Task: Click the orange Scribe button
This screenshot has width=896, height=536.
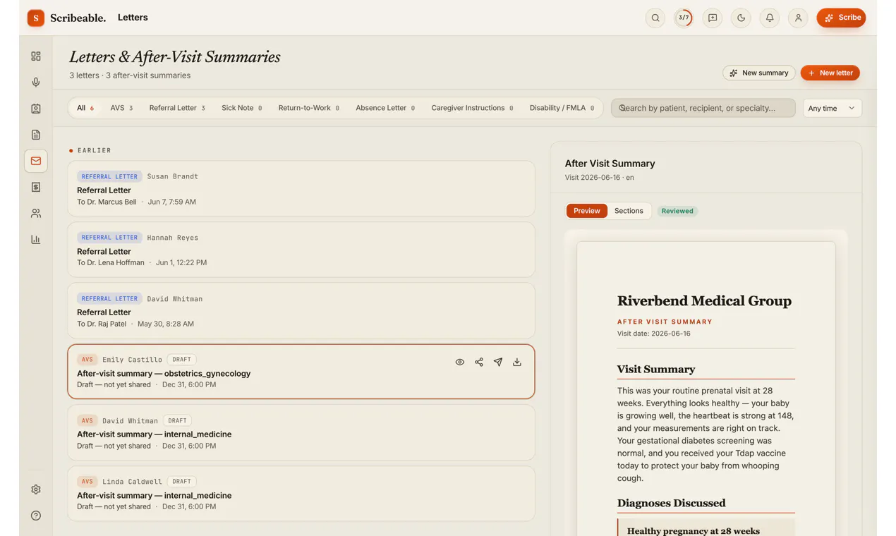Action: pyautogui.click(x=841, y=18)
